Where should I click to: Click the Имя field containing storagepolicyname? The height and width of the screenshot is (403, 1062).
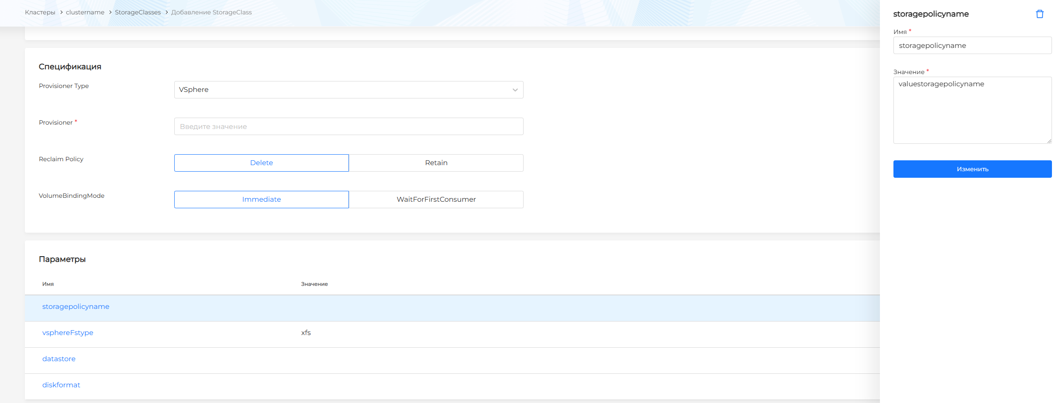pos(972,46)
